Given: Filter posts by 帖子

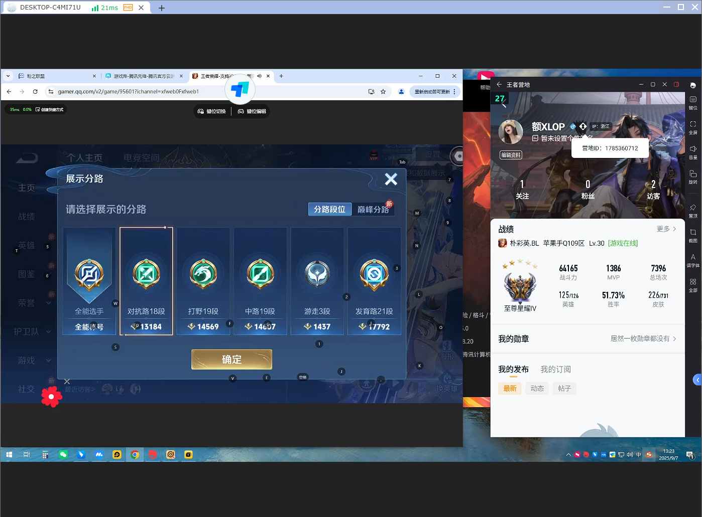Looking at the screenshot, I should click(564, 388).
